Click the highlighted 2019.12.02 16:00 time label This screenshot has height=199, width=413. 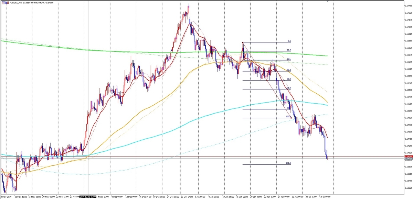pyautogui.click(x=88, y=197)
